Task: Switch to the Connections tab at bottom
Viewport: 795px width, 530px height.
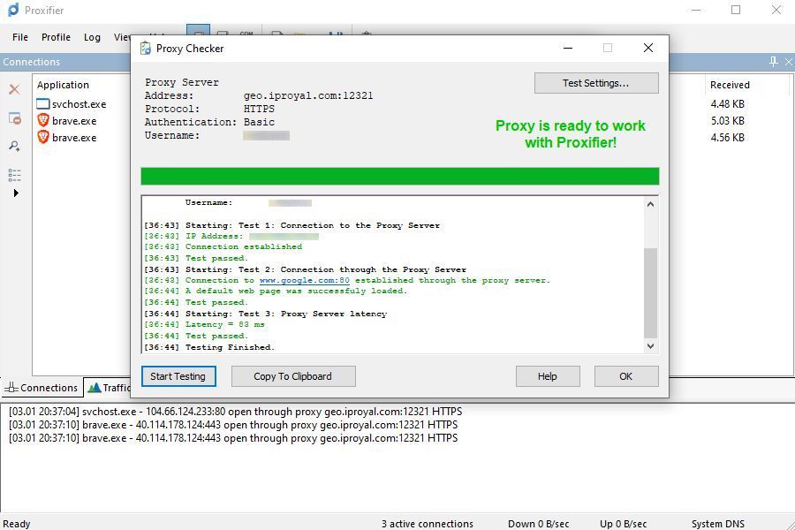Action: (42, 388)
